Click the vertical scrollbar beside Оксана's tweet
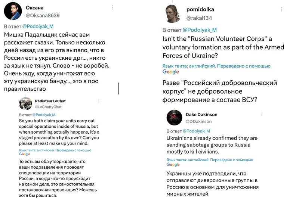 (118, 88)
